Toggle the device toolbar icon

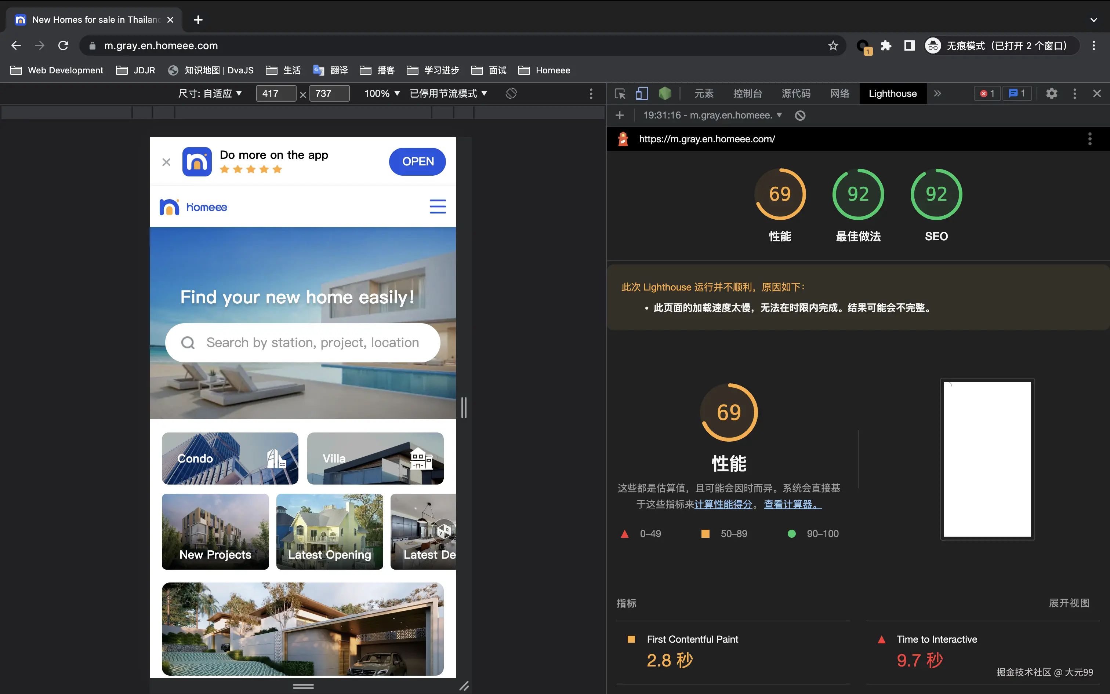641,94
